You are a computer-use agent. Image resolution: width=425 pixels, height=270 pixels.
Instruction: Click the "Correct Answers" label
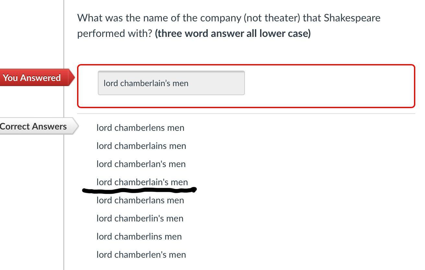tap(34, 126)
